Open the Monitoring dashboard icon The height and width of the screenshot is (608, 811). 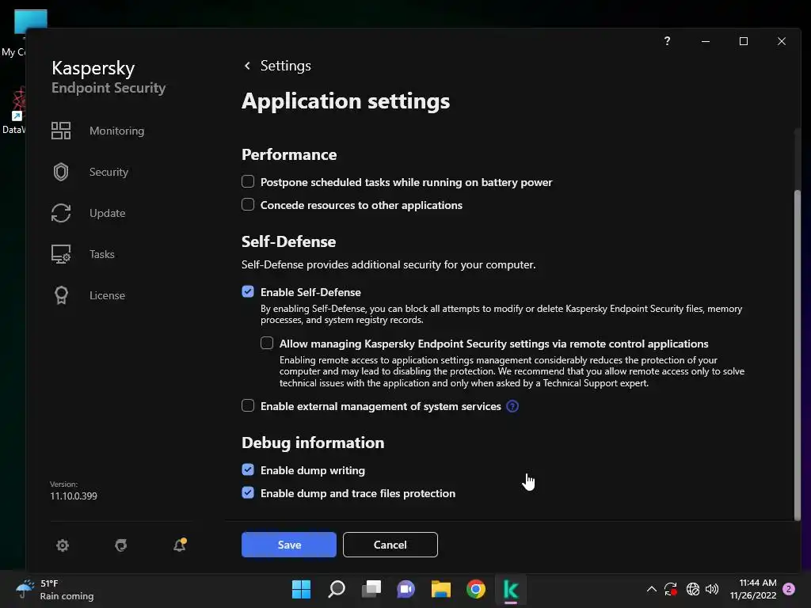[x=60, y=131]
